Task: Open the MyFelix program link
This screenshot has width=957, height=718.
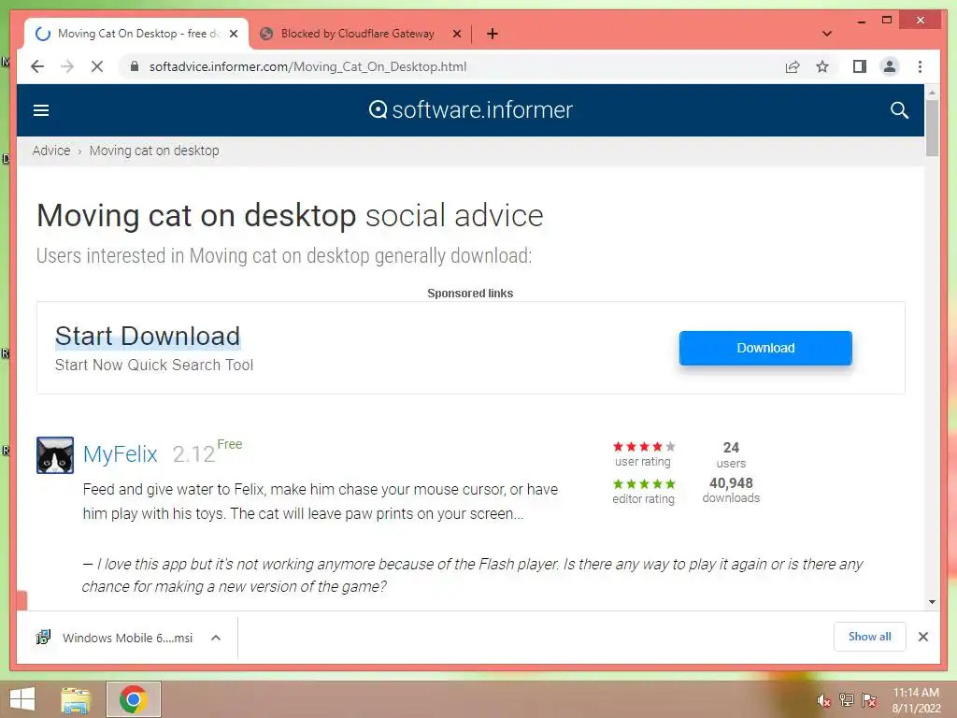Action: (121, 454)
